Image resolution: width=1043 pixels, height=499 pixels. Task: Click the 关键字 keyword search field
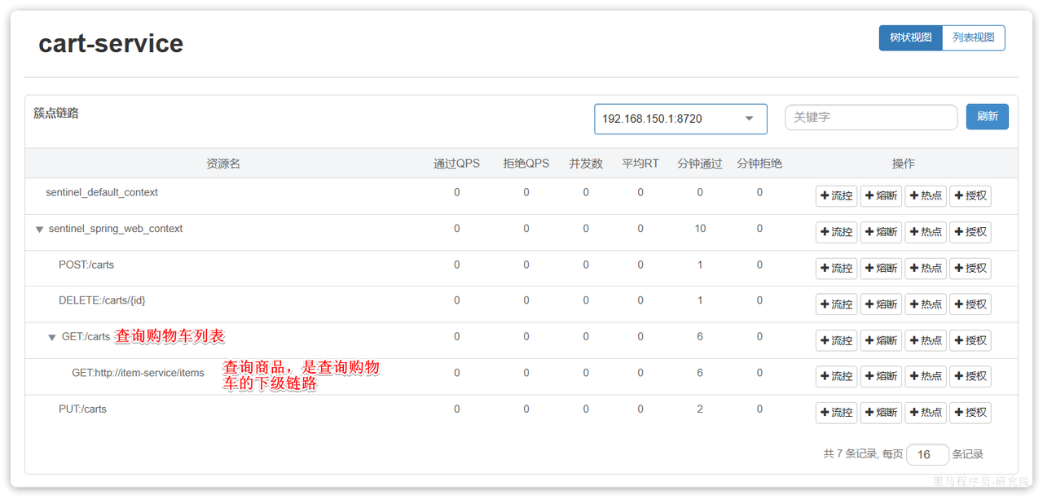pyautogui.click(x=871, y=117)
